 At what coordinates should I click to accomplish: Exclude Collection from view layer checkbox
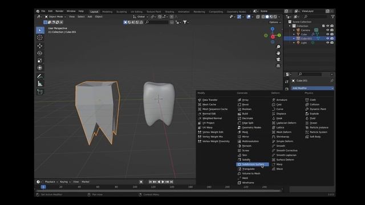click(323, 26)
